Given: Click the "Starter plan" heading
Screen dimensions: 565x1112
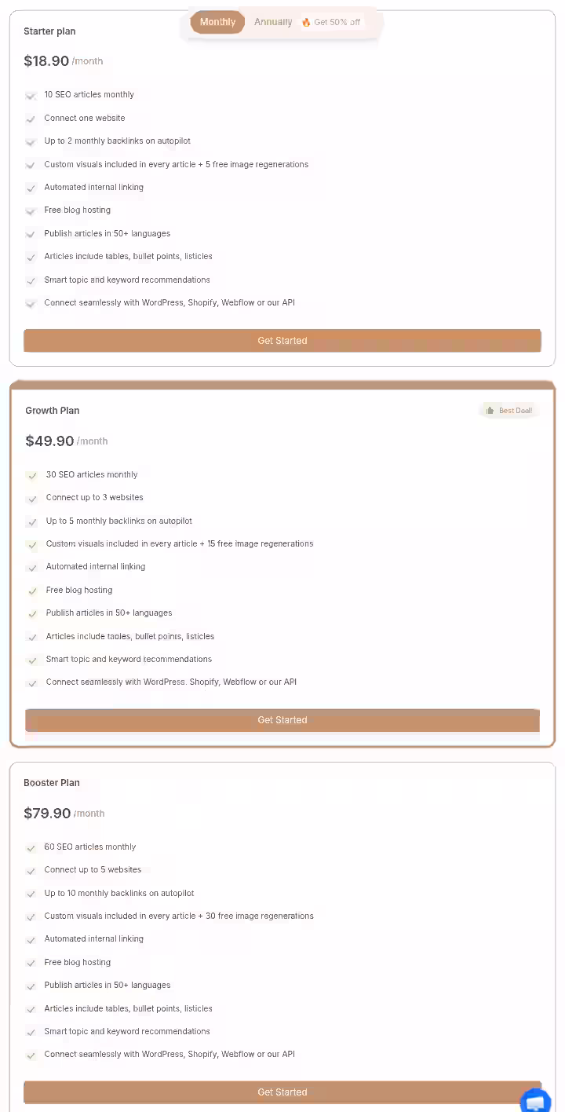Looking at the screenshot, I should click(49, 31).
